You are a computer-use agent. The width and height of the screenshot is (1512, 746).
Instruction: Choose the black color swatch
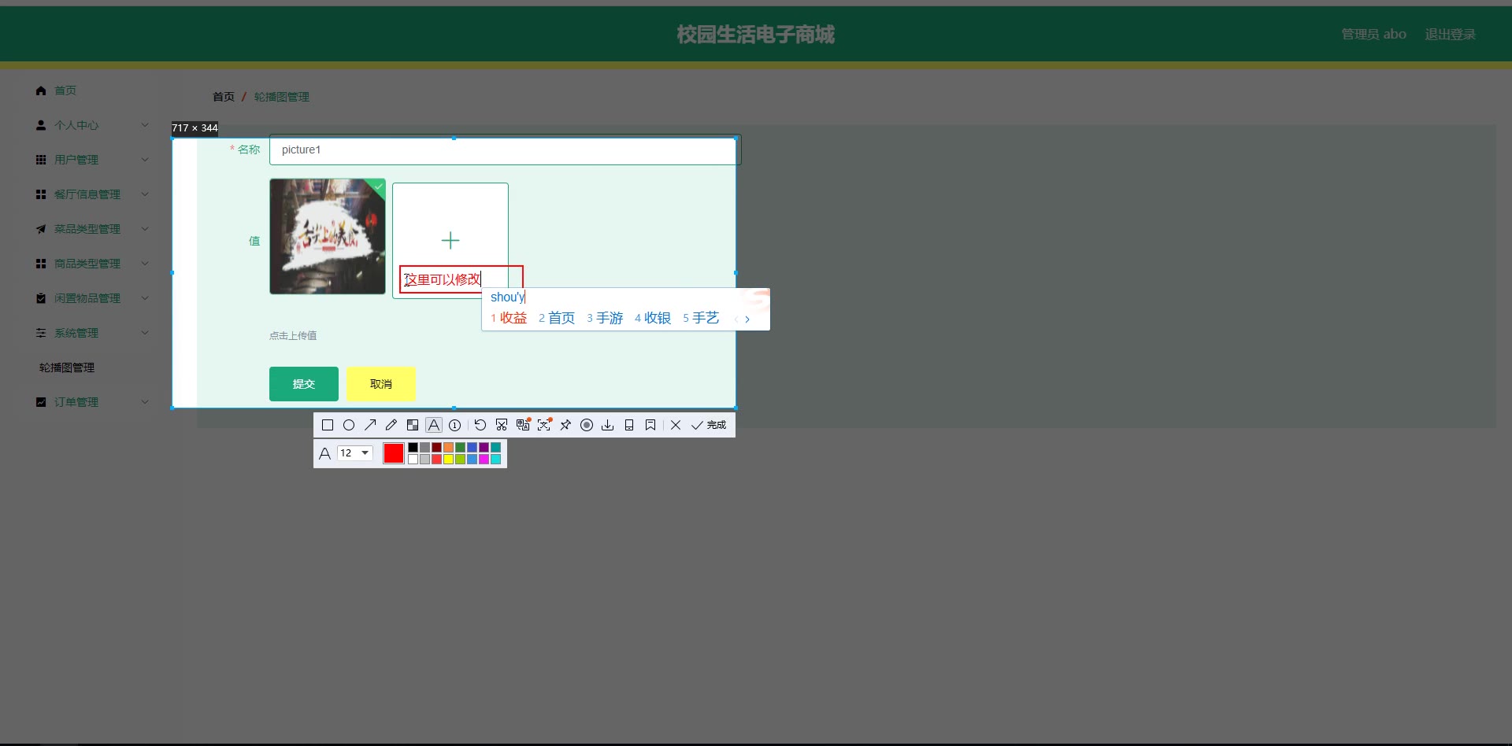(413, 447)
